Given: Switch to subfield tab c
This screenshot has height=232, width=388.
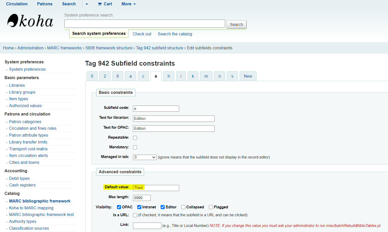Looking at the screenshot, I should click(x=143, y=76).
